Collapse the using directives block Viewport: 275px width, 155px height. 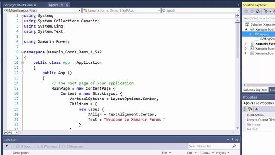coord(22,16)
